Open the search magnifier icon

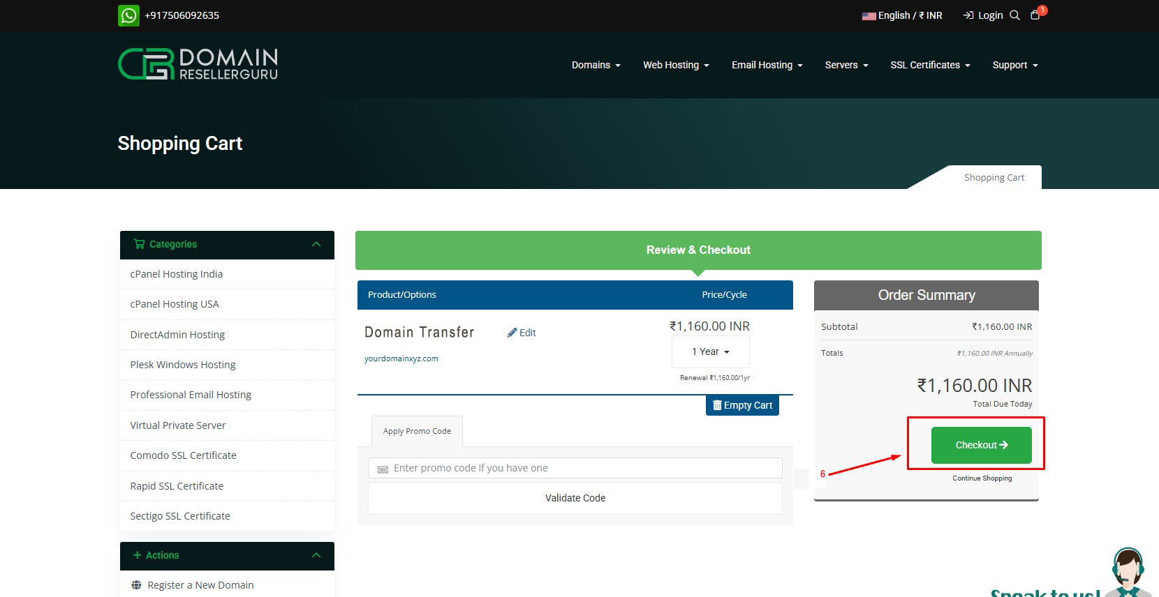point(1014,15)
